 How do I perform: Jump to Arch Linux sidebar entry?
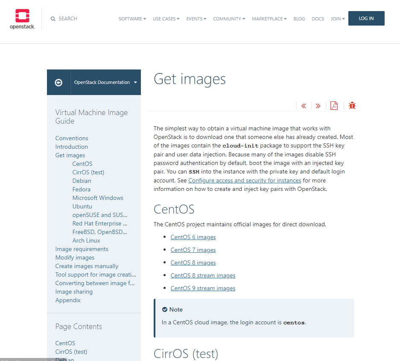point(86,240)
